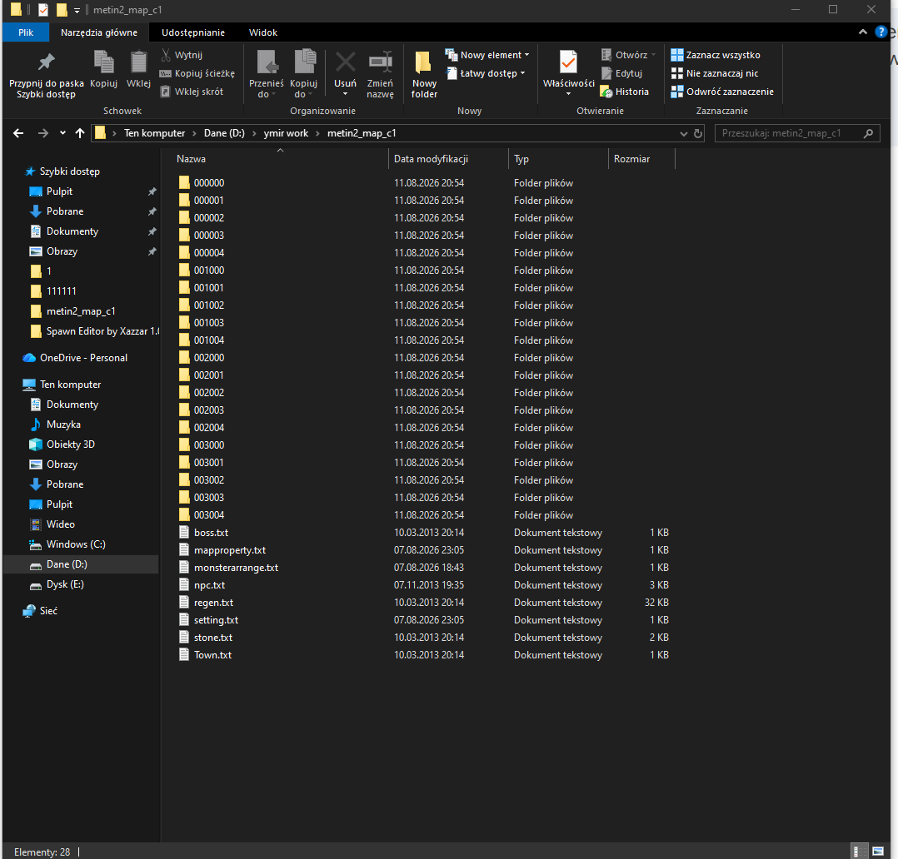Click the Zmień nazwę rename icon
This screenshot has height=859, width=898.
[x=380, y=74]
